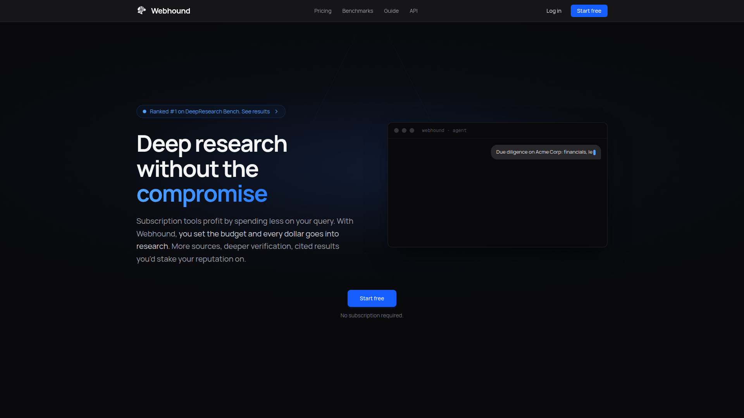Click the No subscription required text

click(x=372, y=315)
